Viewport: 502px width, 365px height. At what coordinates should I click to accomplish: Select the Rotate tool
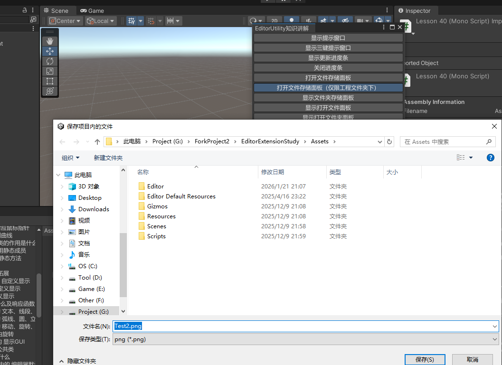click(x=50, y=61)
